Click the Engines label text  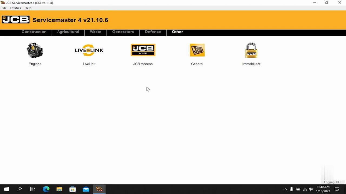pos(35,64)
